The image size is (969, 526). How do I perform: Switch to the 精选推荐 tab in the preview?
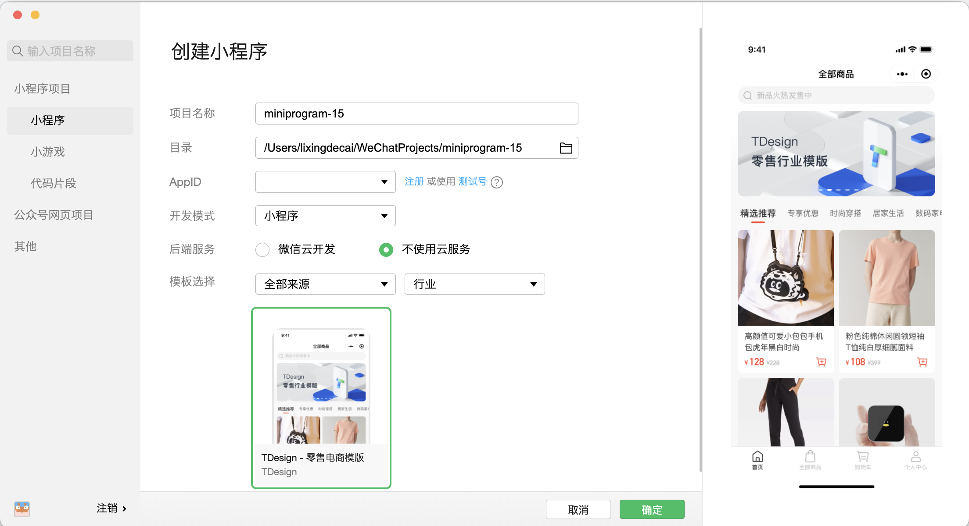(x=758, y=213)
